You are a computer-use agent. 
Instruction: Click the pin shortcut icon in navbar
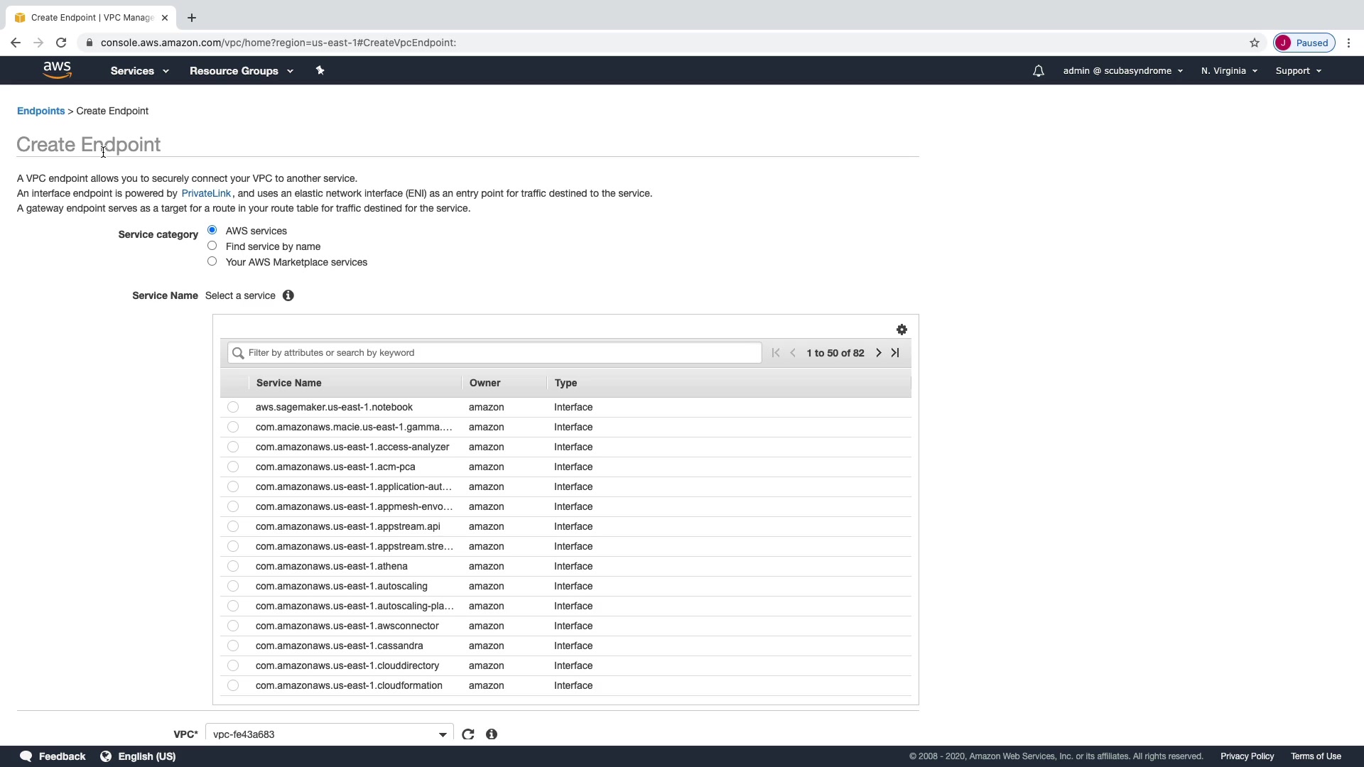pyautogui.click(x=320, y=70)
